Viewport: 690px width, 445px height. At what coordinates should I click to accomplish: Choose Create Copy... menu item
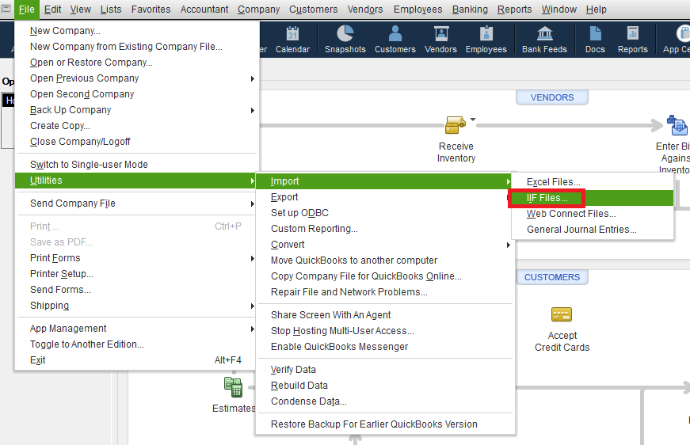(137, 126)
